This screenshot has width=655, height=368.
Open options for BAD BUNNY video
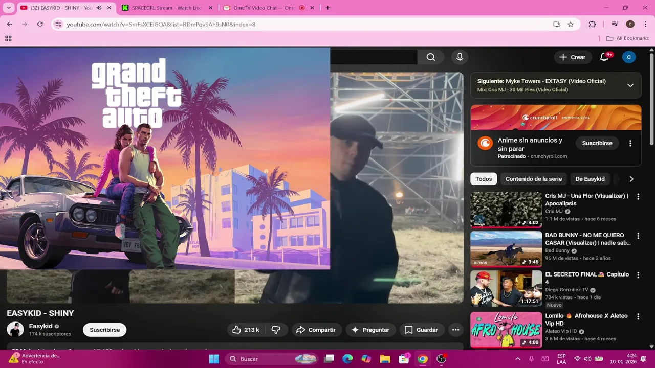[x=638, y=236]
